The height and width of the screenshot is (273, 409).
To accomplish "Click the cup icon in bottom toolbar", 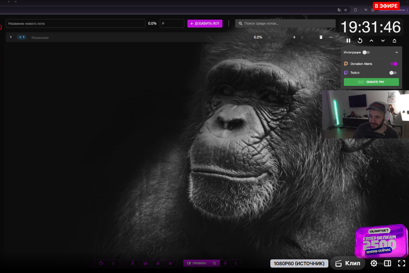I will tap(170, 263).
